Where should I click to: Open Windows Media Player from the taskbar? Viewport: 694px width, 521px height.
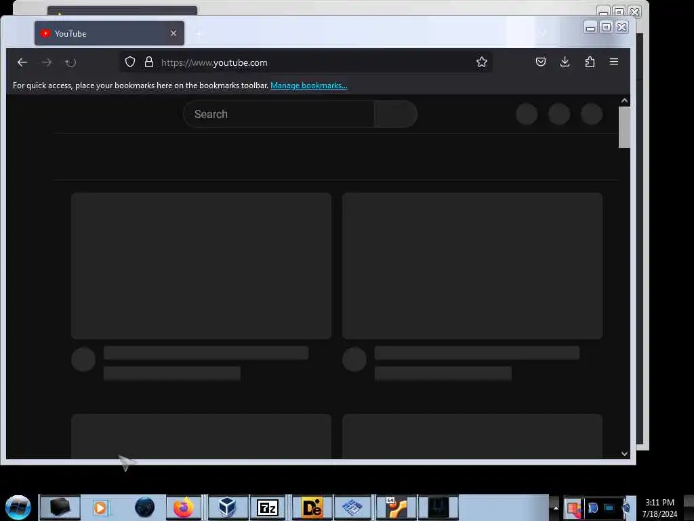(100, 507)
